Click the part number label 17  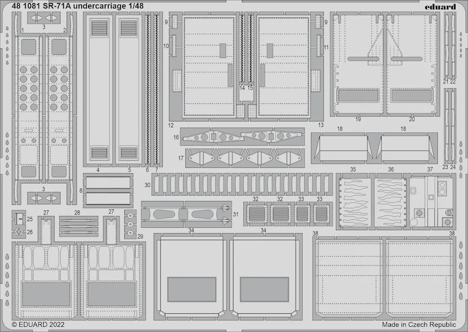[x=181, y=158]
